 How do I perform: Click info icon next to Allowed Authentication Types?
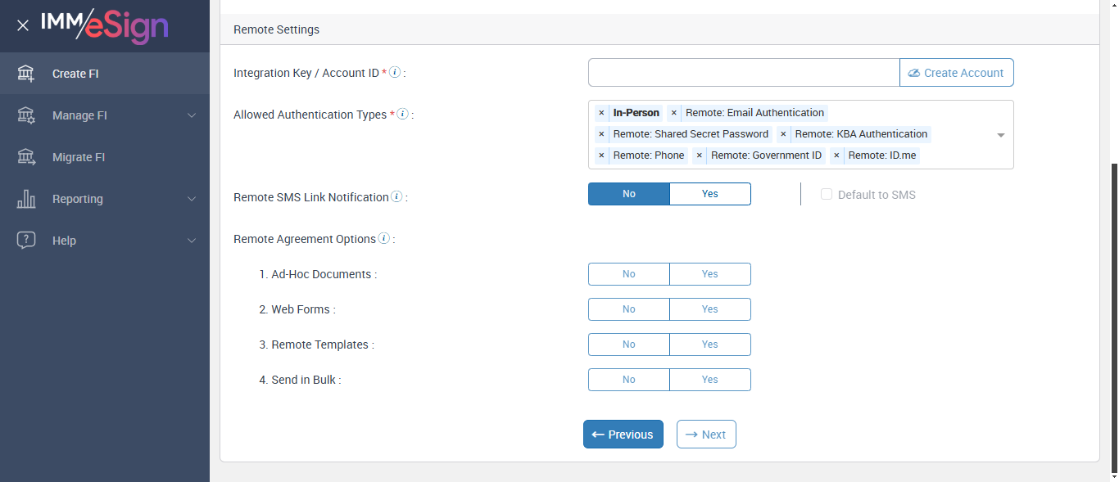pyautogui.click(x=402, y=114)
